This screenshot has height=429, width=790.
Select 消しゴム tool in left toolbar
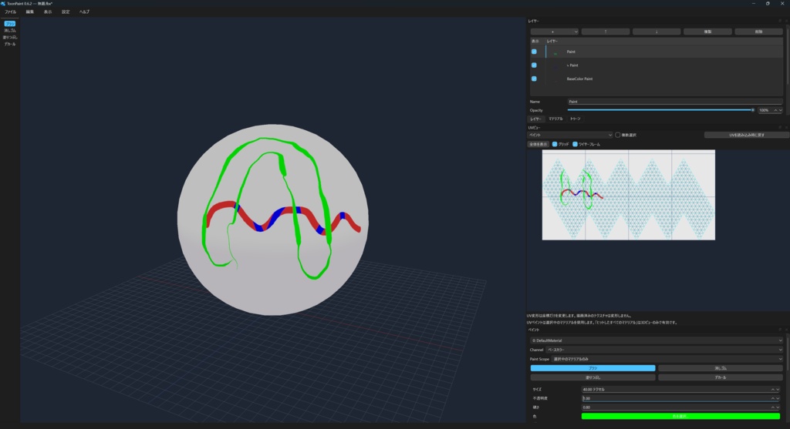click(x=9, y=31)
